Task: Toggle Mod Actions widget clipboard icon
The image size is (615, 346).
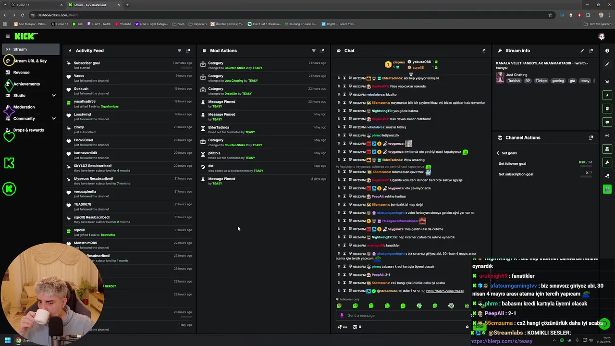Action: coord(607,109)
